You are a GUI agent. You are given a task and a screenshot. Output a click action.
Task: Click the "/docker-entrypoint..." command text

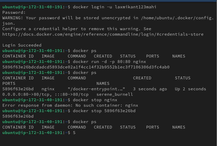[96, 89]
